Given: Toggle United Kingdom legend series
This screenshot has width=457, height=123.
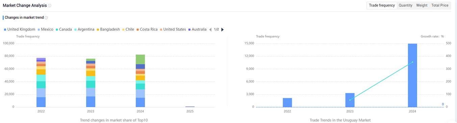Looking at the screenshot, I should click(x=19, y=29).
